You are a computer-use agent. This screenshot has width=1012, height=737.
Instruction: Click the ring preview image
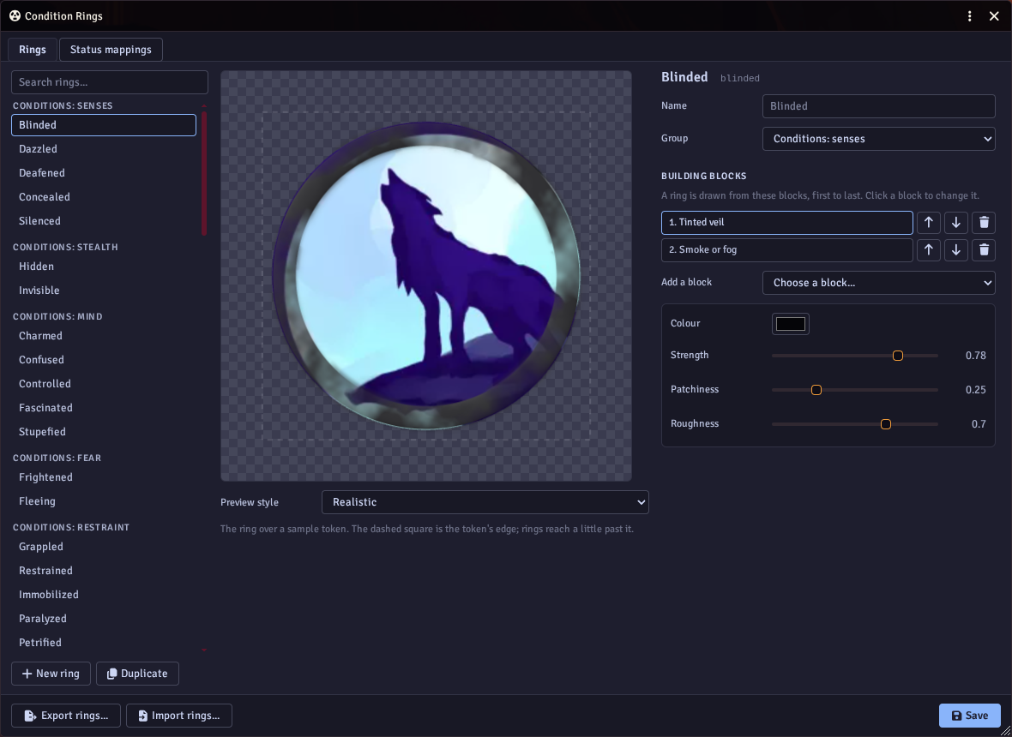point(426,276)
